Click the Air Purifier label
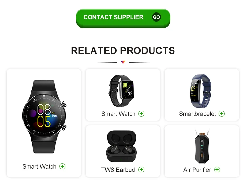The width and height of the screenshot is (246, 182). (197, 170)
